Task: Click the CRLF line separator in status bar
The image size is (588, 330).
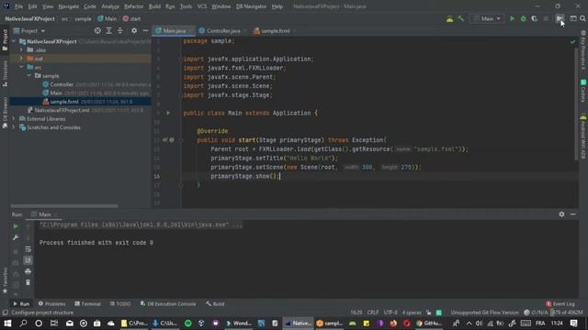Action: (373, 313)
